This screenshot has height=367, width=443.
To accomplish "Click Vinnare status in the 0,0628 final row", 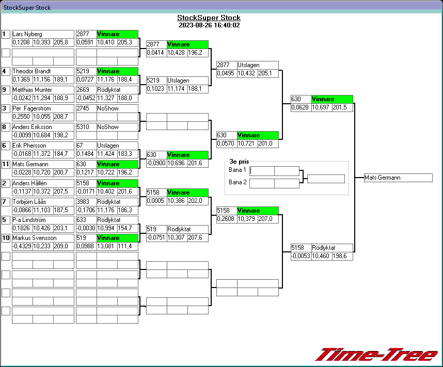I will [333, 100].
